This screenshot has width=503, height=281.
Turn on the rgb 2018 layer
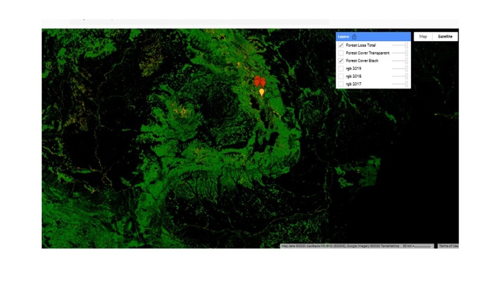point(341,76)
